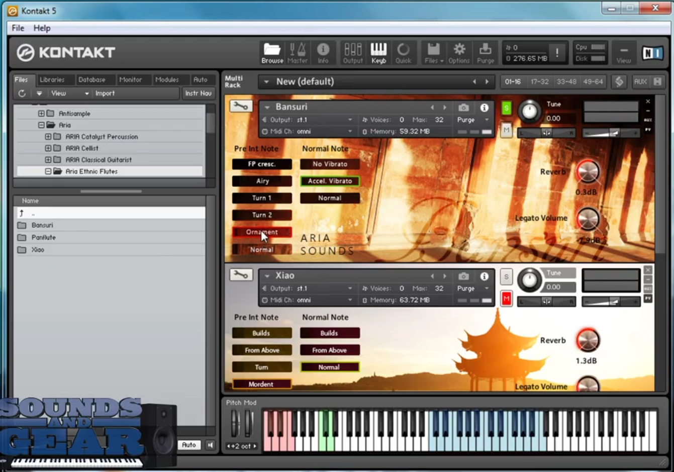Toggle the AUX sends button
The image size is (674, 472).
640,81
